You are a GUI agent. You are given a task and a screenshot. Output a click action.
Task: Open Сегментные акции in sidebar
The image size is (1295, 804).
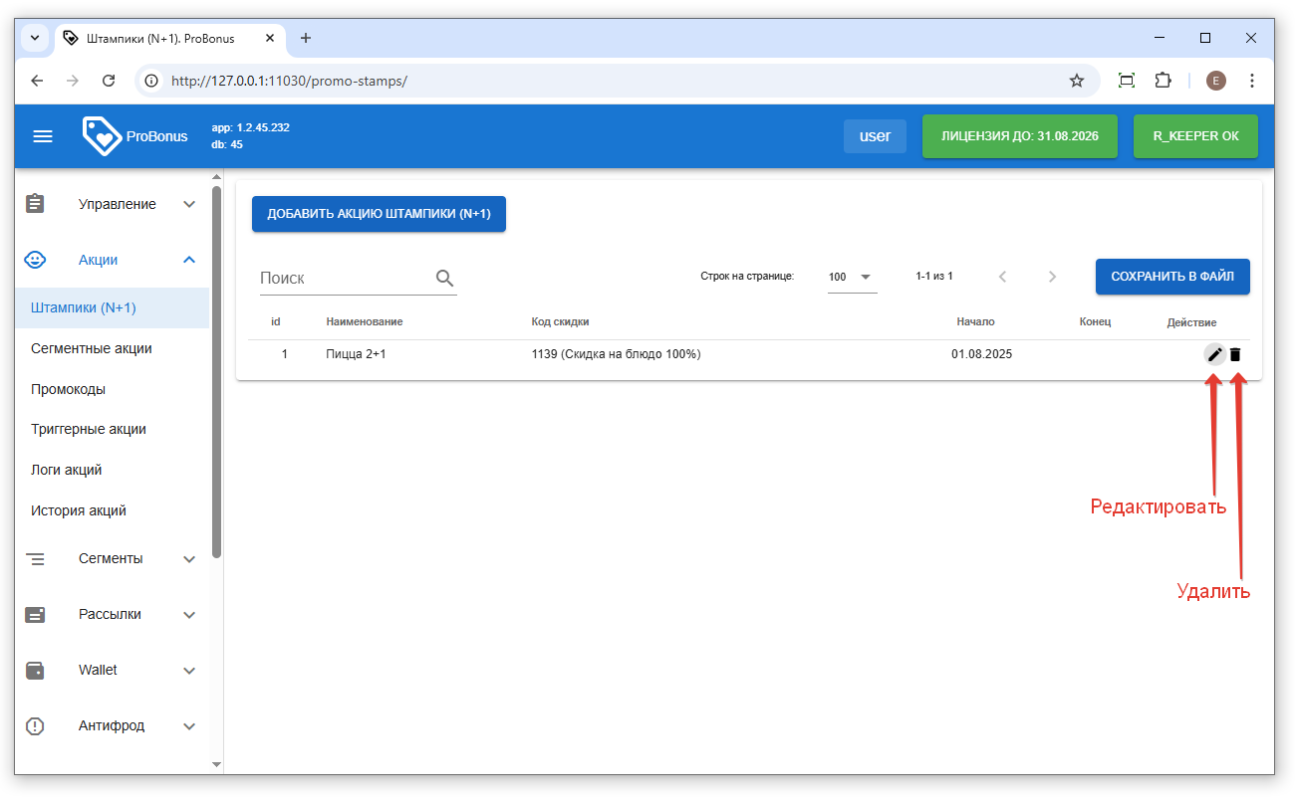click(112, 348)
